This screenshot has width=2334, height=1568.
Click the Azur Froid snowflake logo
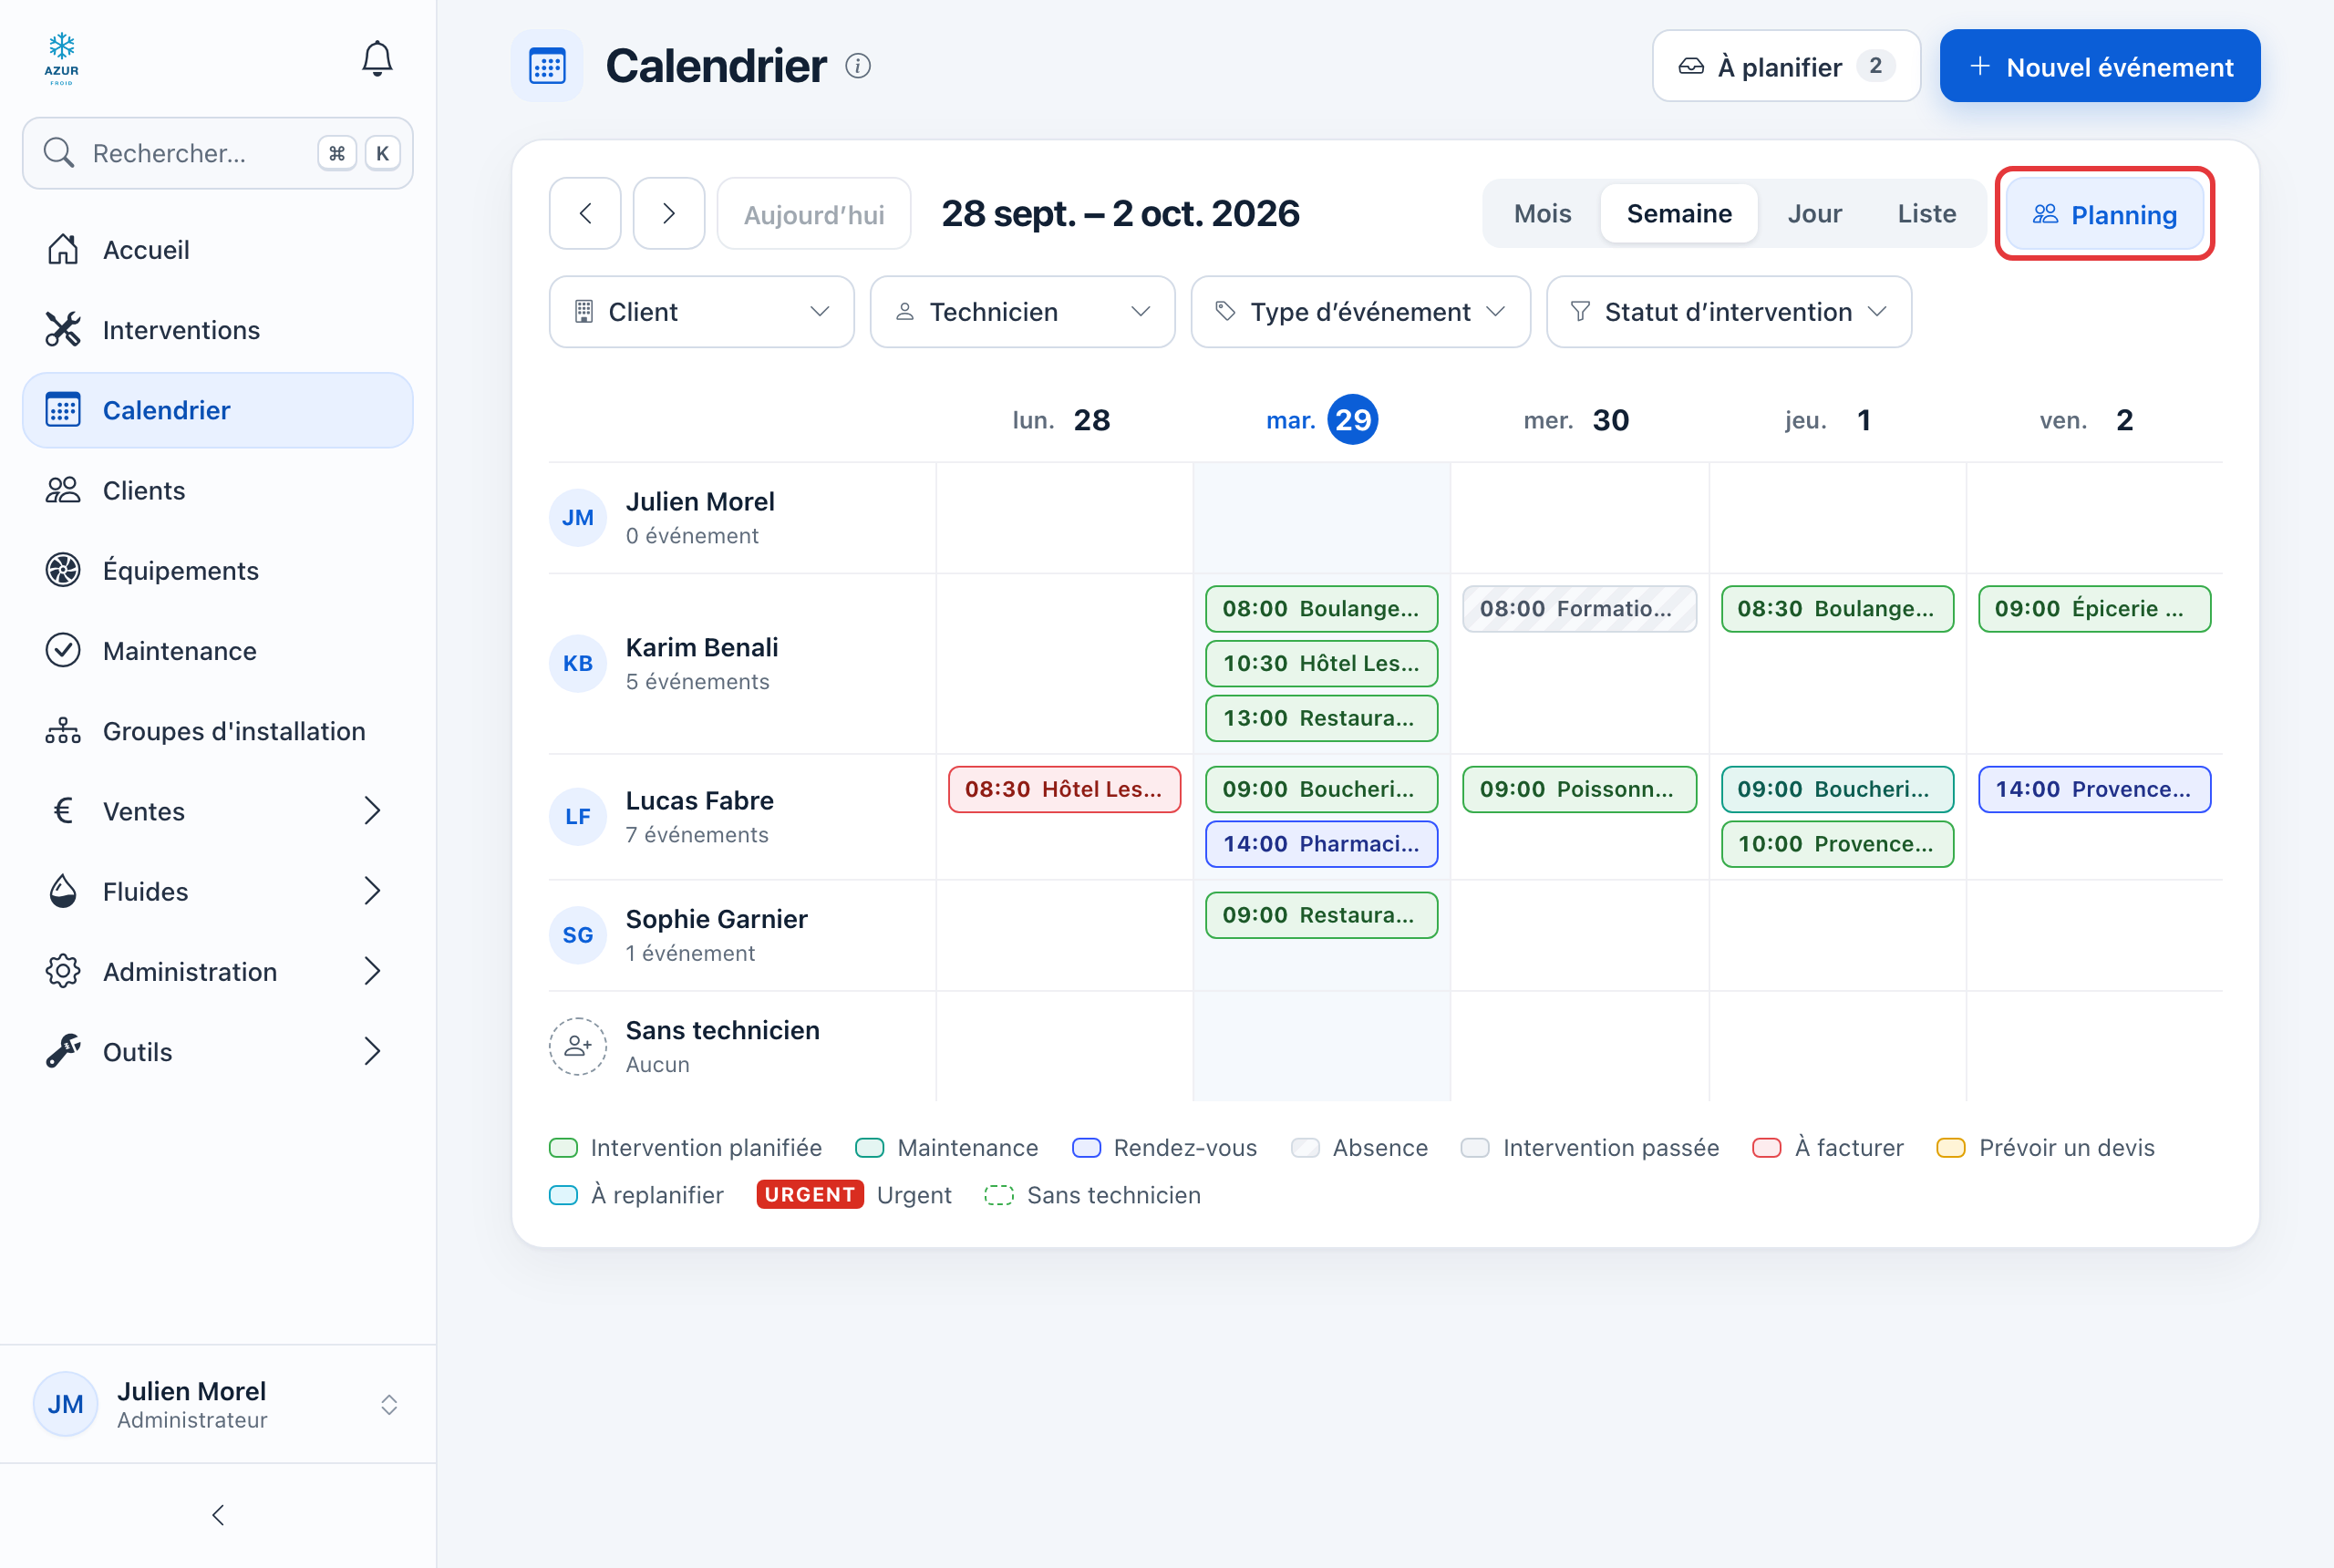pyautogui.click(x=62, y=58)
